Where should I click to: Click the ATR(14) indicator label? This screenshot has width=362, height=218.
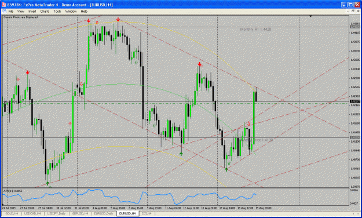13,191
